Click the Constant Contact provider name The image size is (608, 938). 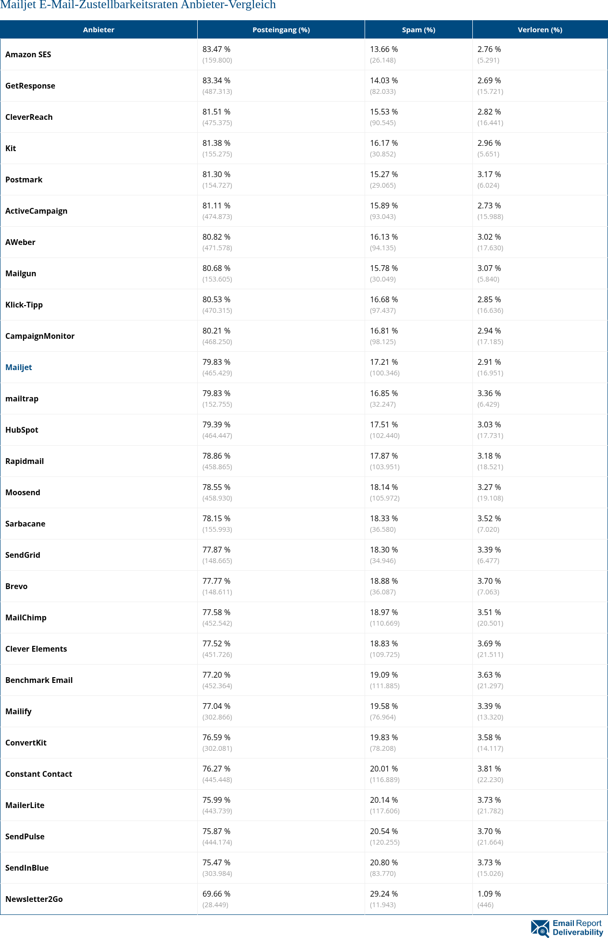point(39,774)
